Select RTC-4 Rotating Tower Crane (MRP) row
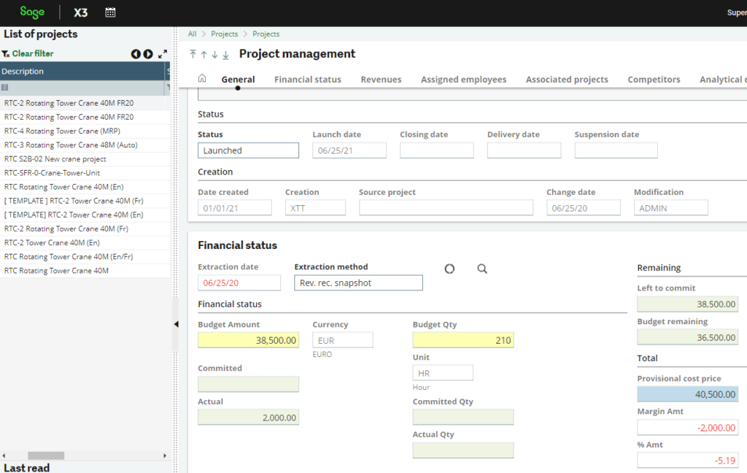 tap(85, 131)
